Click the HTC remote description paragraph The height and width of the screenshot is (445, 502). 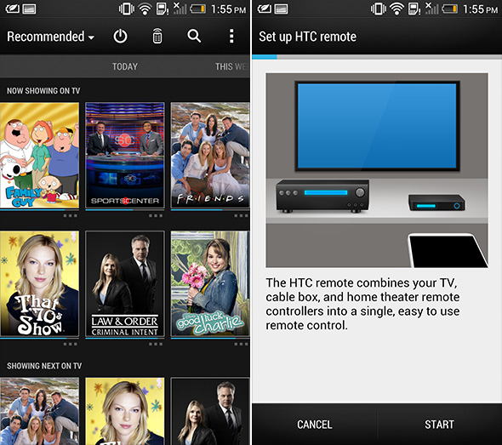coord(362,304)
